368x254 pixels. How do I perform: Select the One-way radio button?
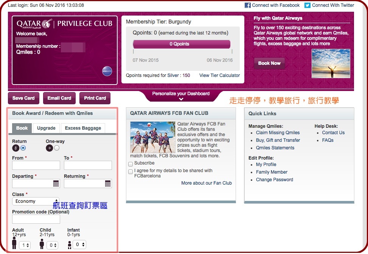click(x=57, y=148)
